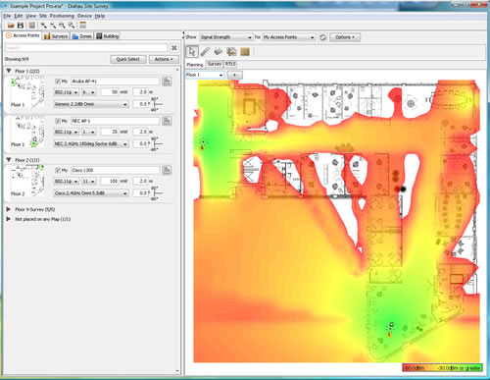Click the Options button
The image size is (490, 380).
click(345, 37)
